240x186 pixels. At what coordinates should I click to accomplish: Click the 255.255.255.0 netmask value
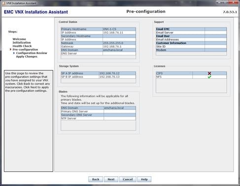point(113,43)
